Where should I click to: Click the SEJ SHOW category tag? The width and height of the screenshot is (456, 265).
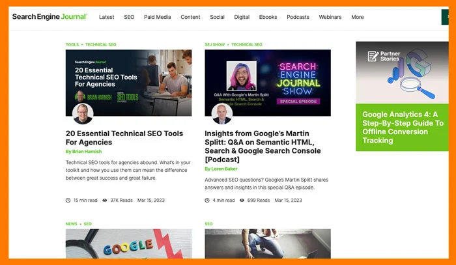(x=214, y=44)
